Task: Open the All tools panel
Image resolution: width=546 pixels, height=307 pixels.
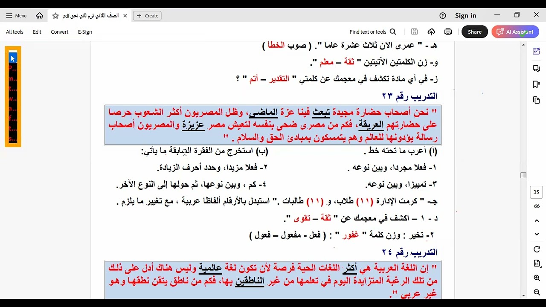Action: [x=15, y=32]
